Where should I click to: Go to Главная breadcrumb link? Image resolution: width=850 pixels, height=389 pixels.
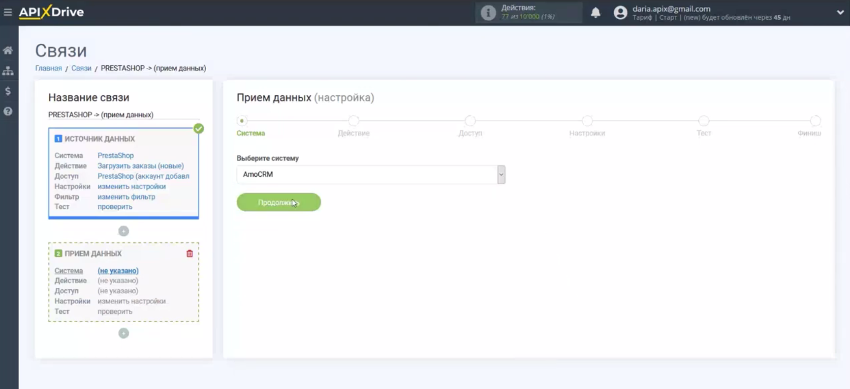48,68
